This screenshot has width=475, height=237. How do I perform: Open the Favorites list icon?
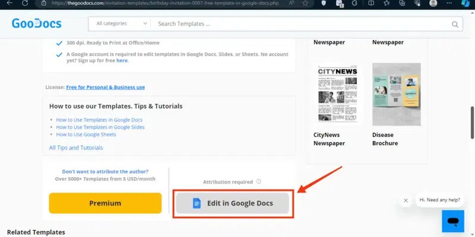387,3
